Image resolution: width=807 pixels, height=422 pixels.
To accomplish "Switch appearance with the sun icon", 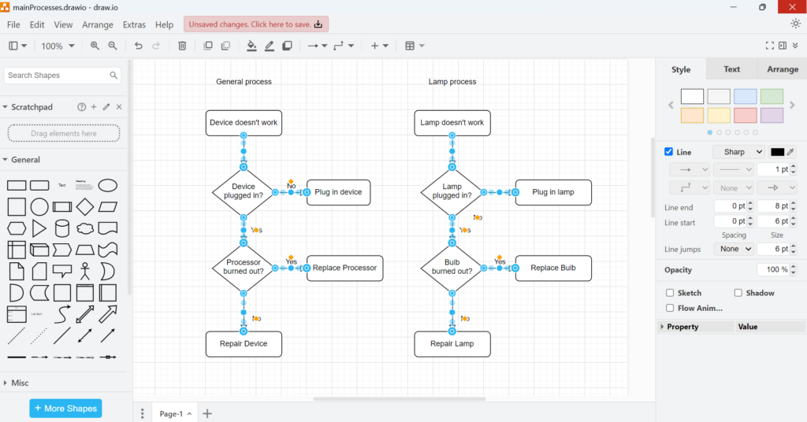I will [795, 24].
